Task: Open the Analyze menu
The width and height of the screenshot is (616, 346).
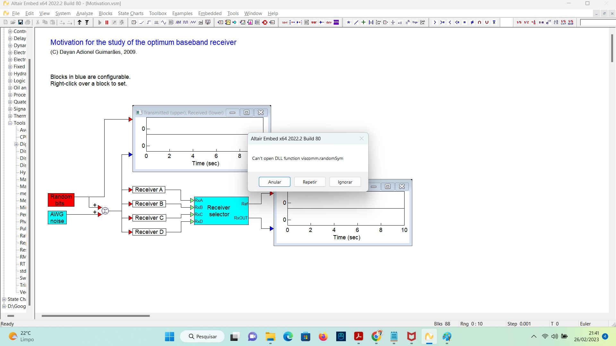Action: (84, 13)
